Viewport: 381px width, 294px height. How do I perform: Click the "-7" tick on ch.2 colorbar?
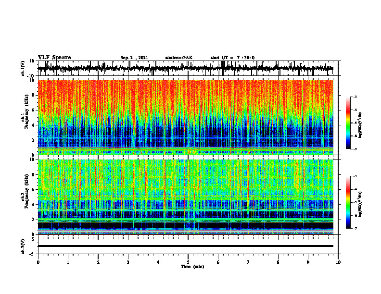point(355,228)
